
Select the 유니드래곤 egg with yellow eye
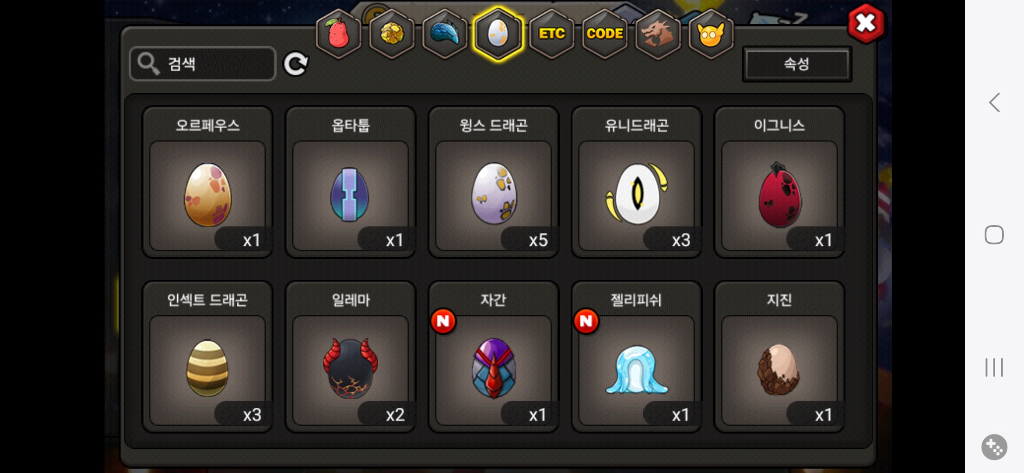(x=636, y=182)
